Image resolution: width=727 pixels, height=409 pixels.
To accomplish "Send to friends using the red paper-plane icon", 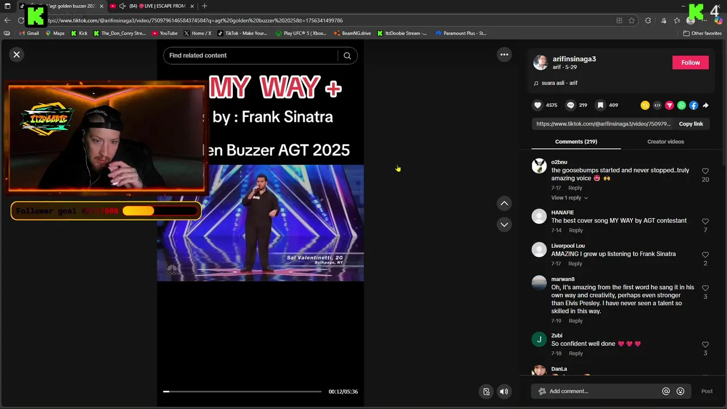I will [x=669, y=105].
